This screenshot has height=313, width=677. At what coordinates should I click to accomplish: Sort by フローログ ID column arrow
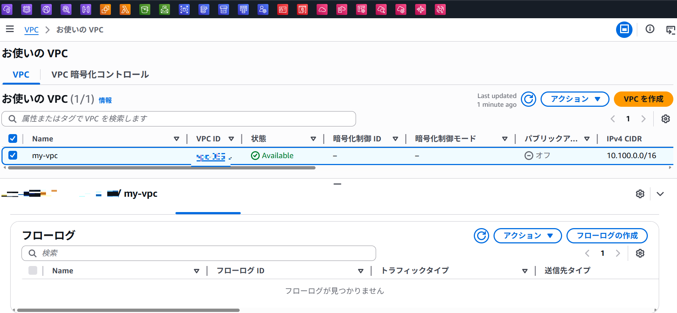pos(361,271)
